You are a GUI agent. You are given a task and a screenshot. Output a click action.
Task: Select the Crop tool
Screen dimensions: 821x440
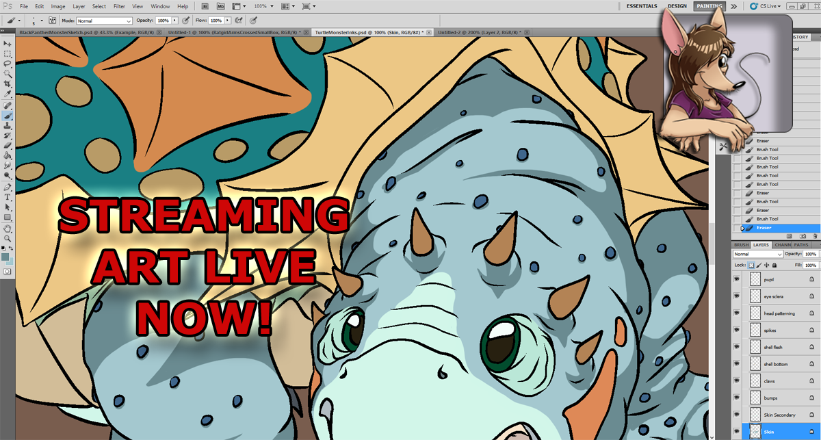tap(8, 84)
